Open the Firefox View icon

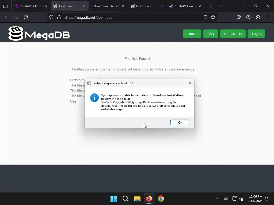tap(5, 6)
